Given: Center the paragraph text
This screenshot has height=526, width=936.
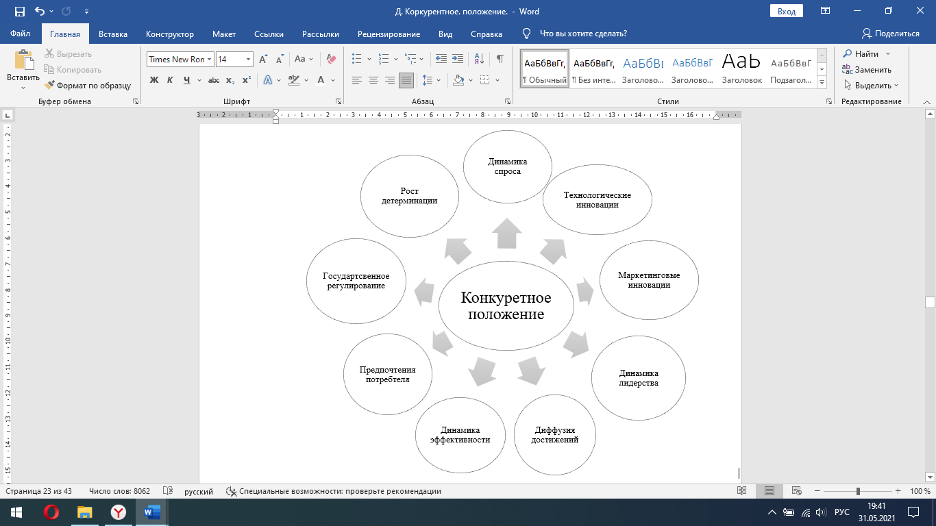Looking at the screenshot, I should pos(373,80).
